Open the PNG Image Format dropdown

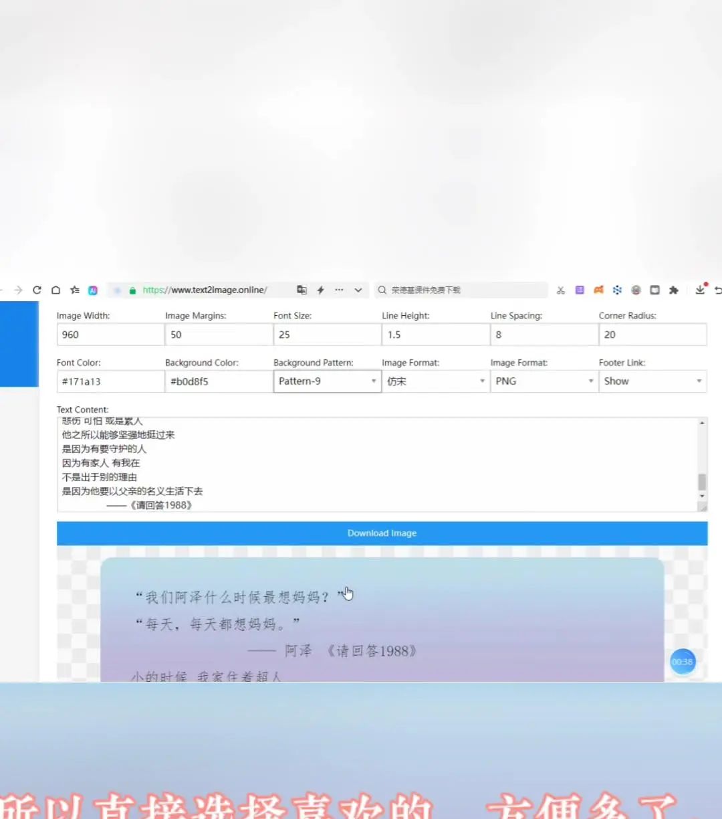click(x=544, y=381)
